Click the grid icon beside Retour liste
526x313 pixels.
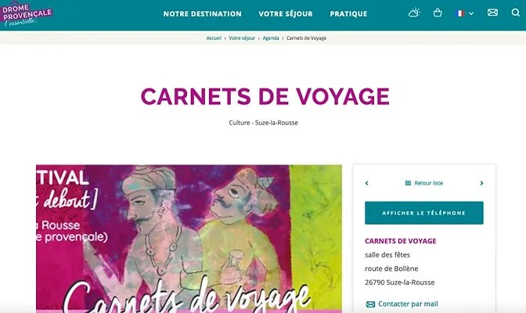tap(408, 183)
